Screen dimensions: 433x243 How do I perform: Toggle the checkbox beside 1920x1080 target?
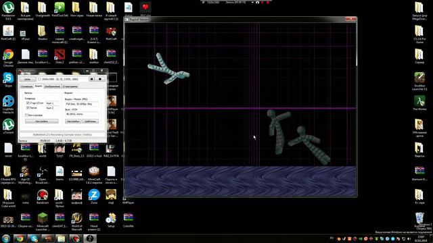tap(39, 79)
